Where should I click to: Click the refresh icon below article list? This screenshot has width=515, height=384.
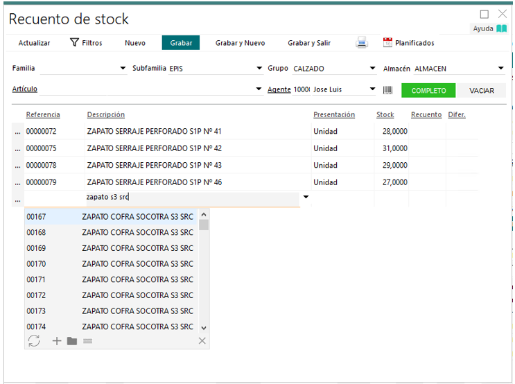[x=34, y=340]
